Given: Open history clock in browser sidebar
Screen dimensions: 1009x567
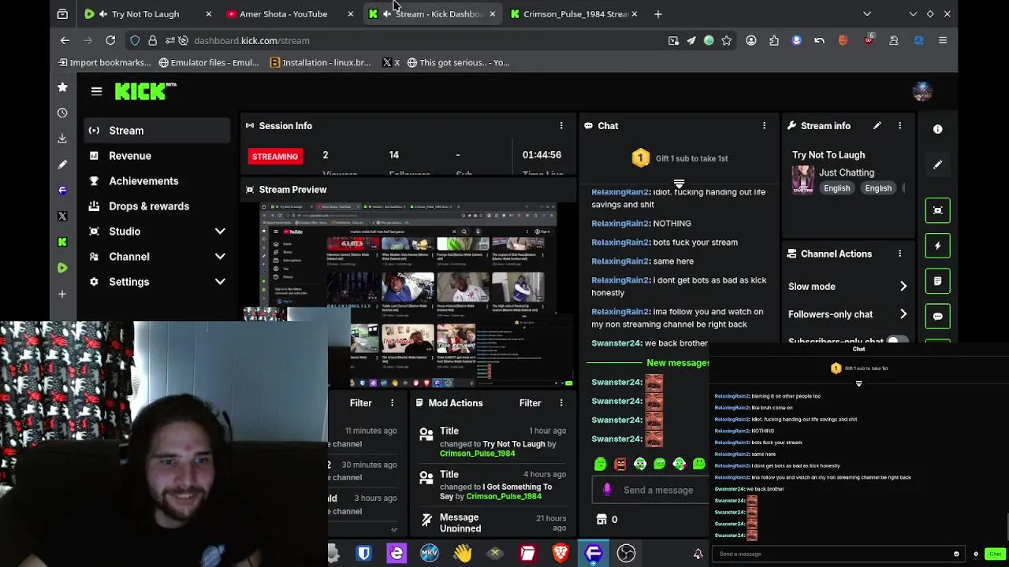Looking at the screenshot, I should (62, 113).
